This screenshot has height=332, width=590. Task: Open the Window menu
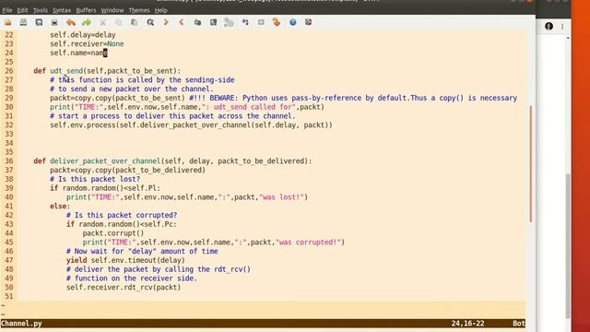coord(112,10)
